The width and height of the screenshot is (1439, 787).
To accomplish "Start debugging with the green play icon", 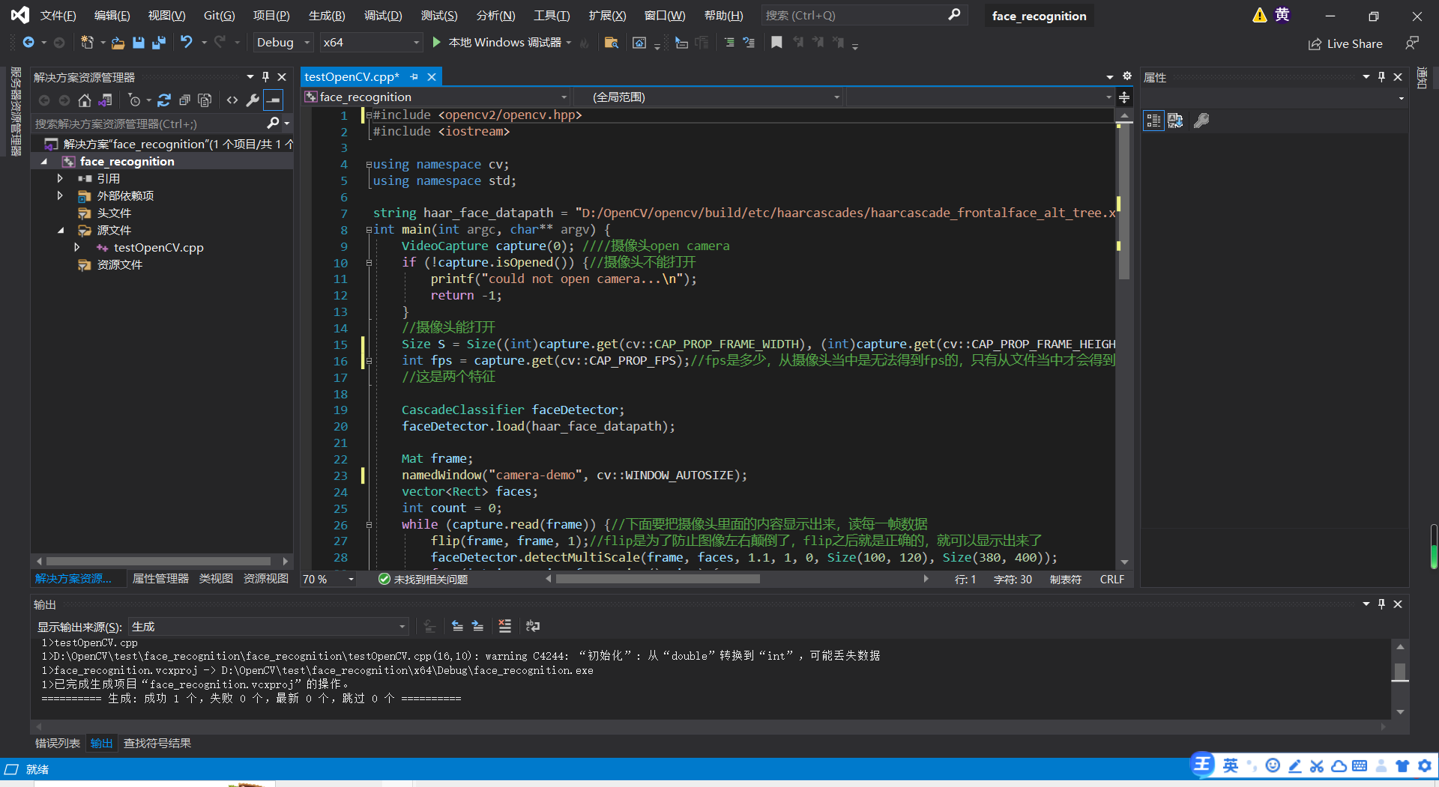I will (437, 43).
